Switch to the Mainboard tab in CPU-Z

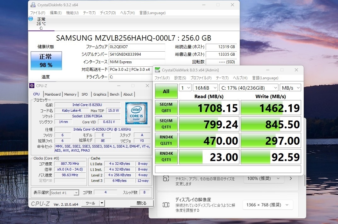click(53, 94)
